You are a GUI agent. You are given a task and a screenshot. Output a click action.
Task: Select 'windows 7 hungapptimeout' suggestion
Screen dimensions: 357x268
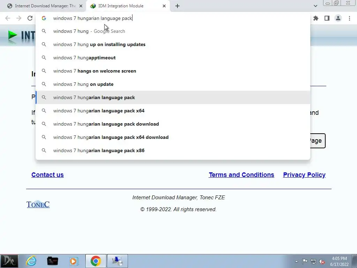click(x=173, y=58)
